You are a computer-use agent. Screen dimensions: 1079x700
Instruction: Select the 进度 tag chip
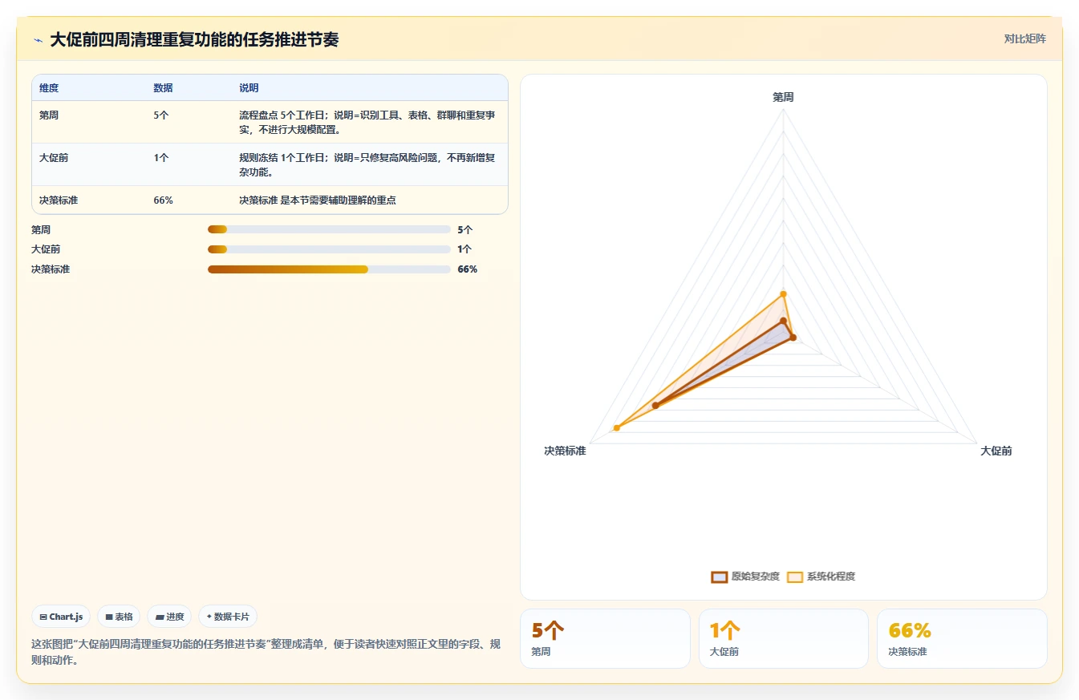(x=169, y=617)
